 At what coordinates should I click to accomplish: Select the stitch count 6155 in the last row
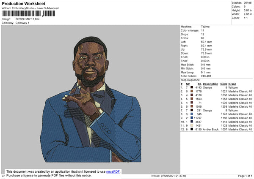point(199,130)
